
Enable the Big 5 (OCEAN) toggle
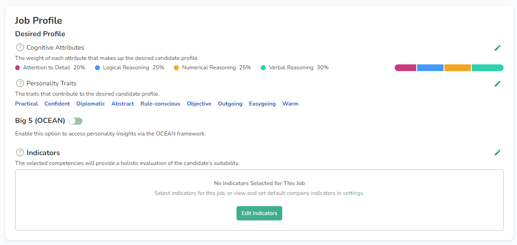point(75,121)
